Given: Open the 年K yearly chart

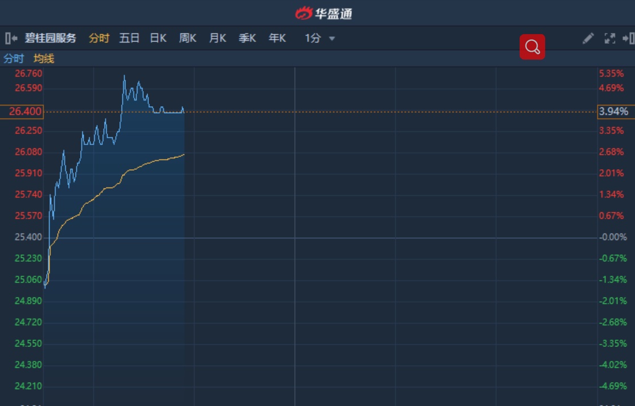Looking at the screenshot, I should click(x=277, y=38).
